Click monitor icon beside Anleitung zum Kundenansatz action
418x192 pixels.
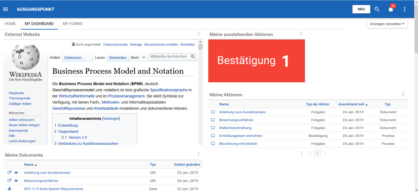coord(213,112)
